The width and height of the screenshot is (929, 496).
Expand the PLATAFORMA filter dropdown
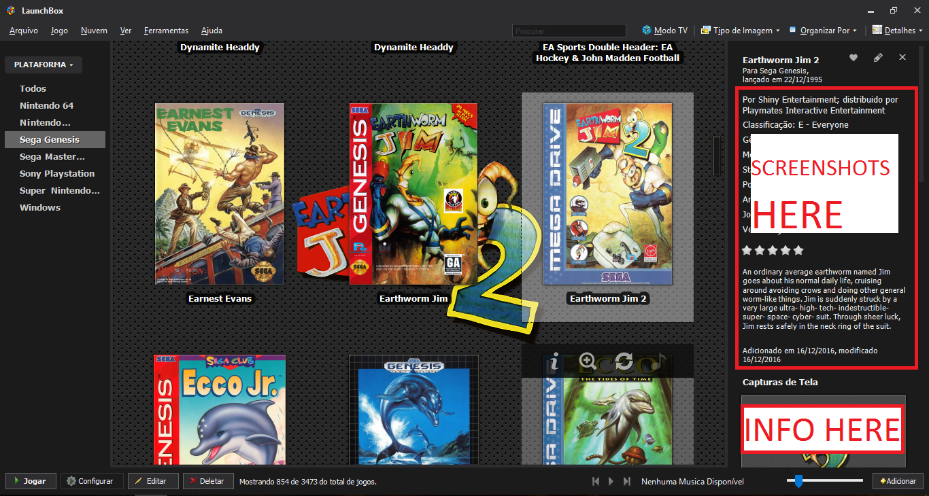pos(44,65)
